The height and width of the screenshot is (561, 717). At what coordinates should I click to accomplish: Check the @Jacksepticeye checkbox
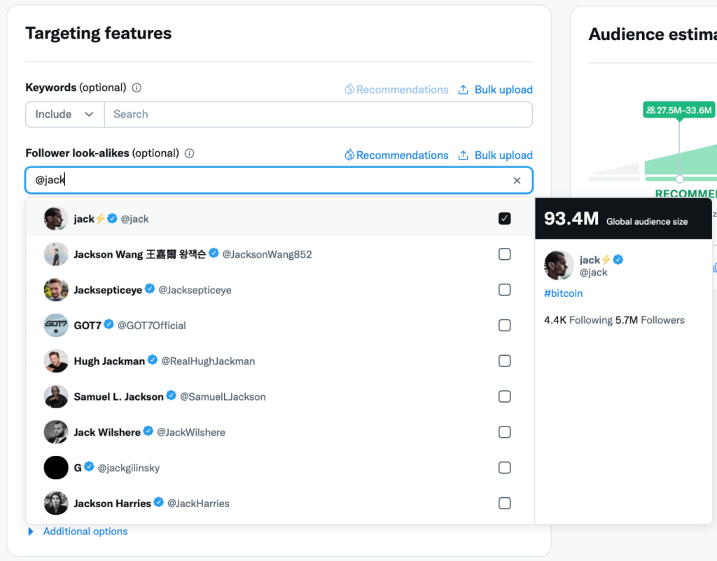tap(504, 290)
